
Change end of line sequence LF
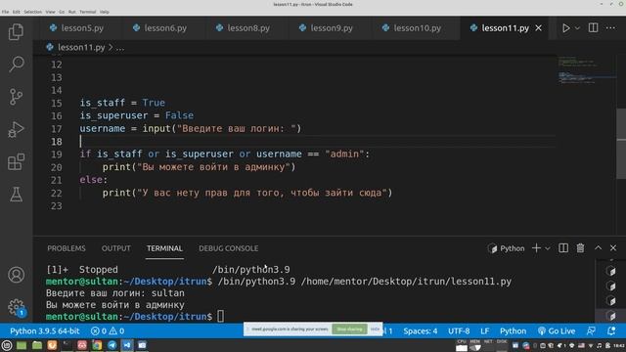[485, 330]
